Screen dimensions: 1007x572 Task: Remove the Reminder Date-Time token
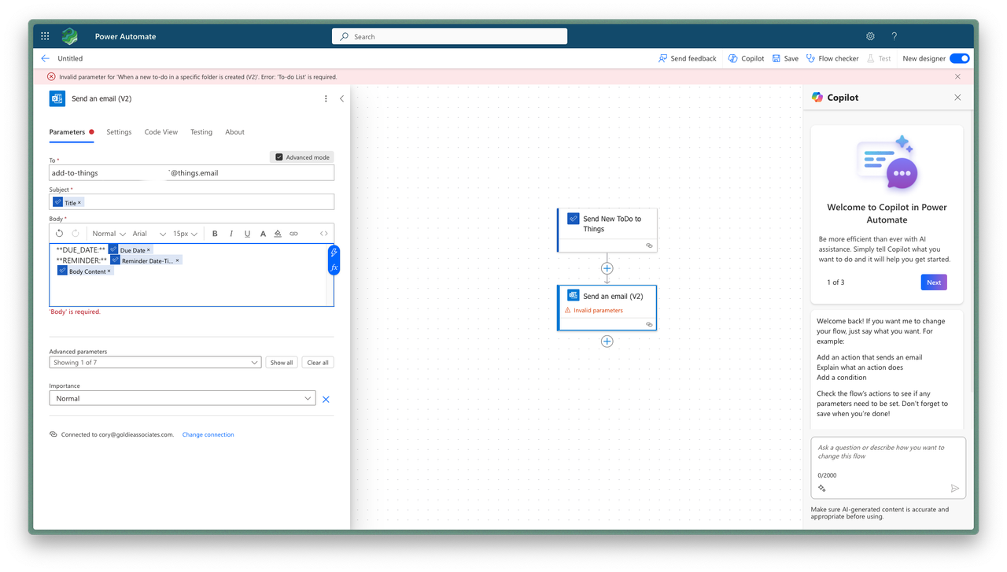177,260
